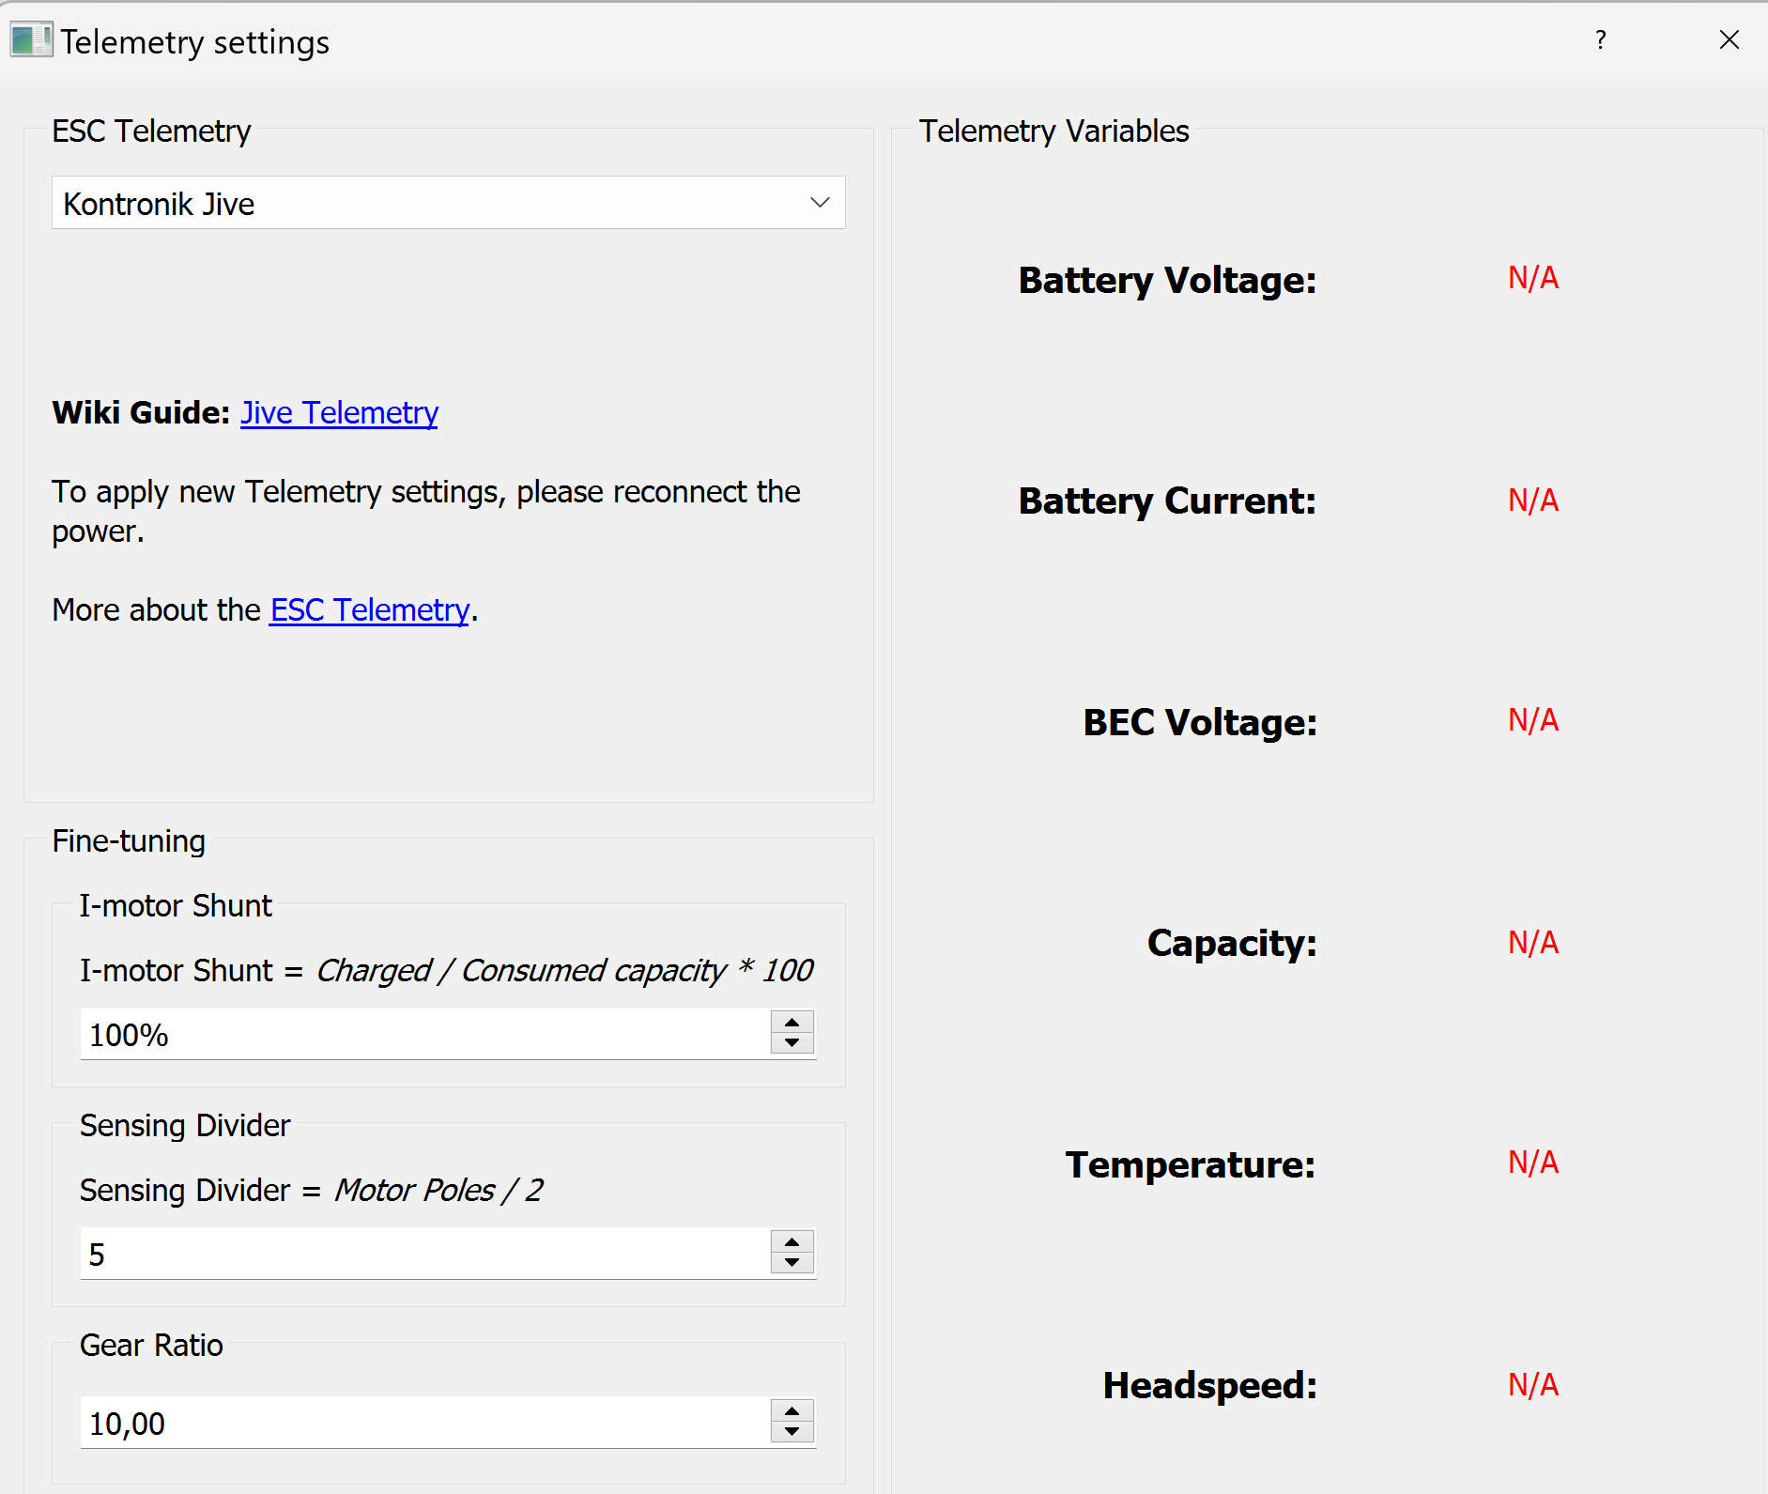Decrease I-motor Shunt with down arrow
Image resolution: width=1768 pixels, height=1494 pixels.
pos(792,1043)
